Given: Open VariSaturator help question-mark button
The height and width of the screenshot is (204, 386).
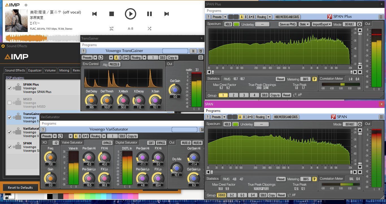Looking at the screenshot, I should pos(43,130).
